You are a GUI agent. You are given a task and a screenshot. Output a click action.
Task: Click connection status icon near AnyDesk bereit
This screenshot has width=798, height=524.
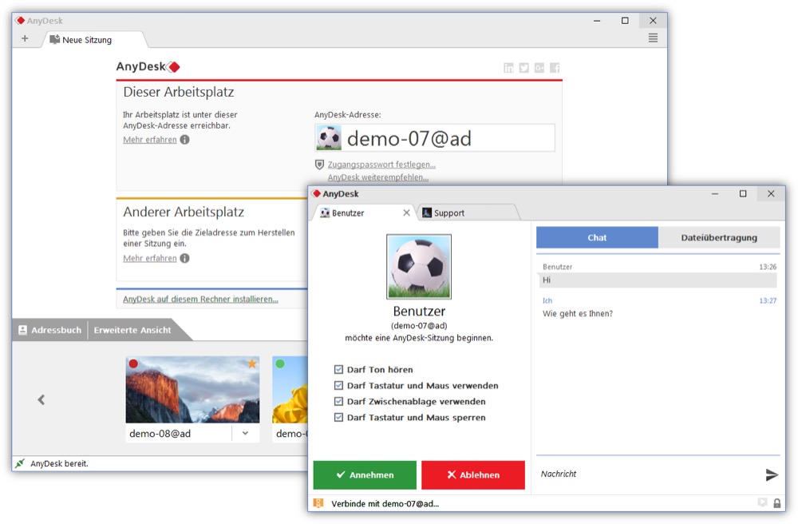[20, 463]
